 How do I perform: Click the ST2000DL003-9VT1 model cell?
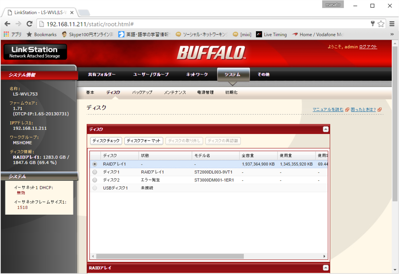(x=214, y=172)
